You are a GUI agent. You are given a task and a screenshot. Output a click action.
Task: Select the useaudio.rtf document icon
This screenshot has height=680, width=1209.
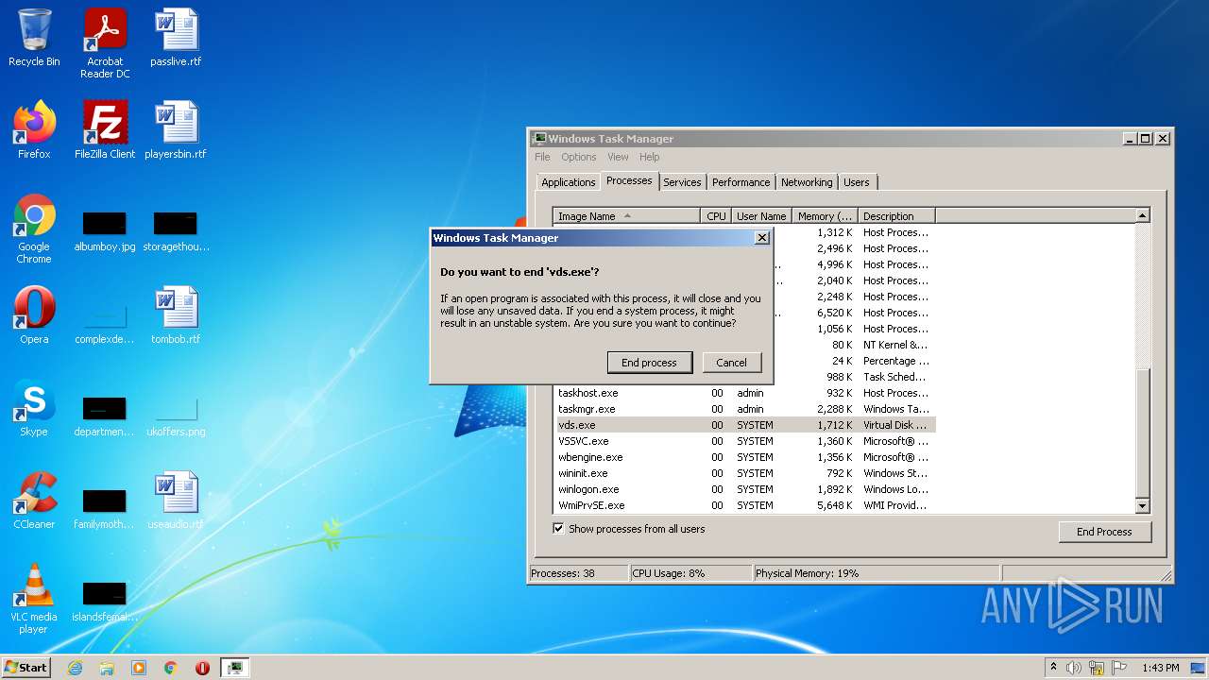(176, 501)
